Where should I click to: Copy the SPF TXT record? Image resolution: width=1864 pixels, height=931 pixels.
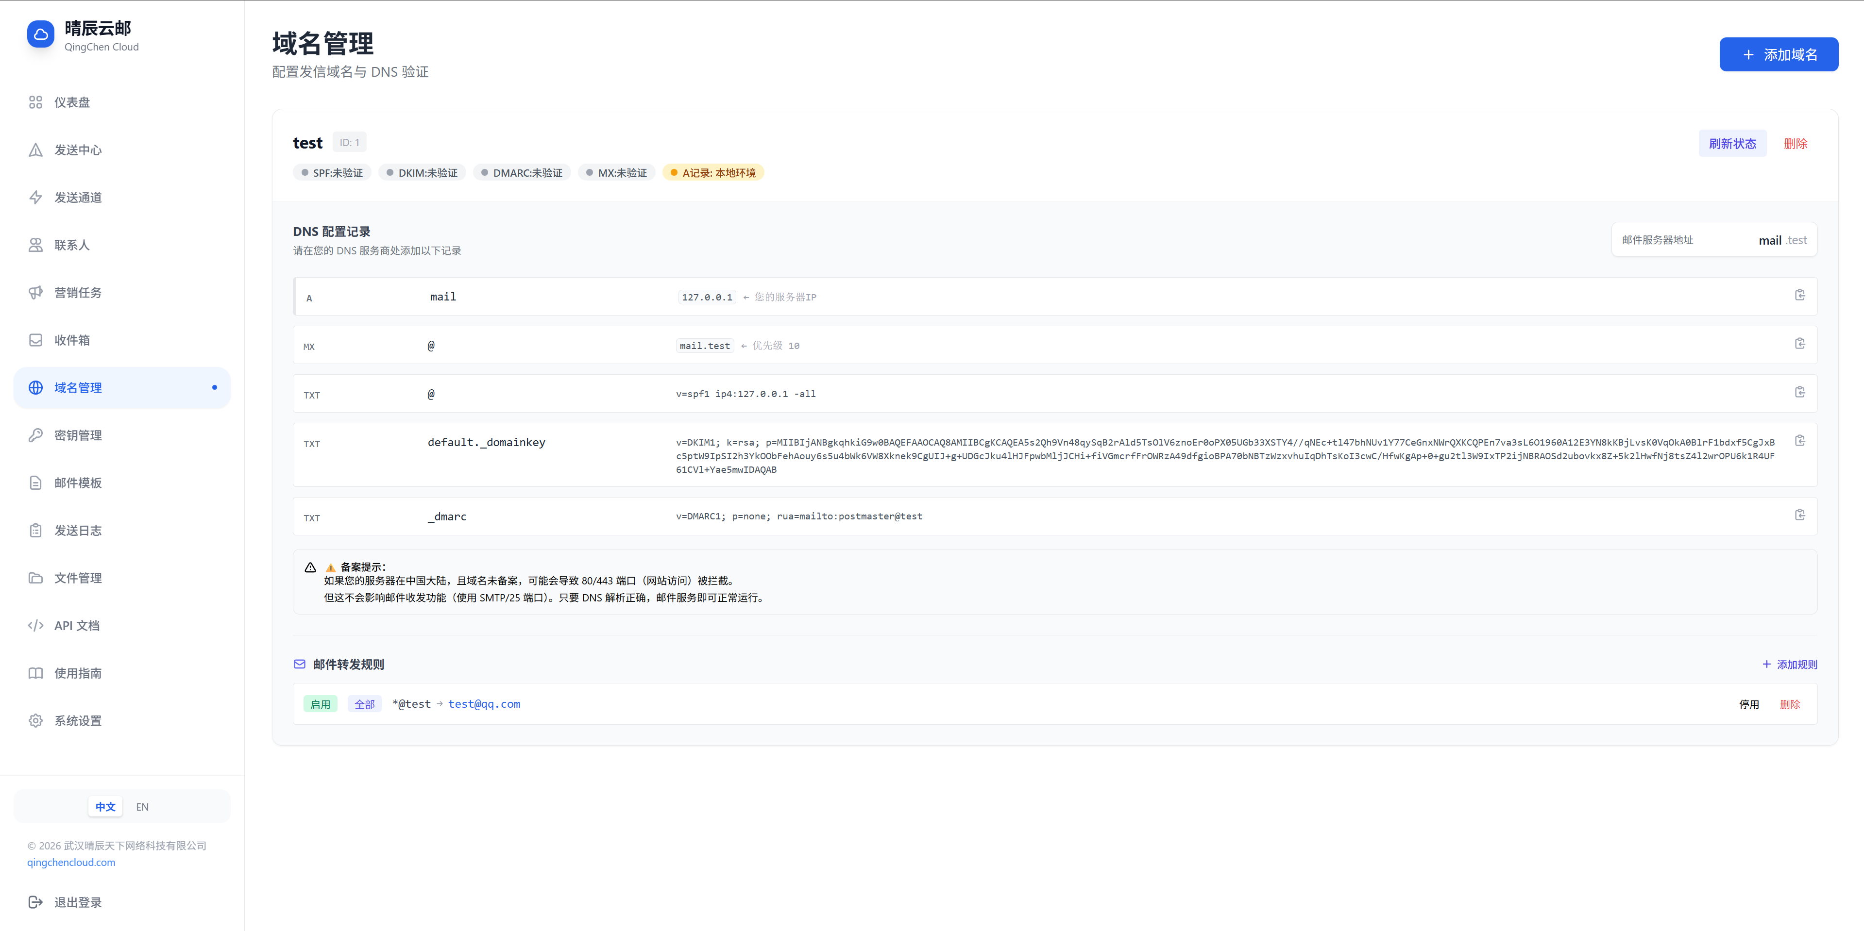click(1799, 392)
